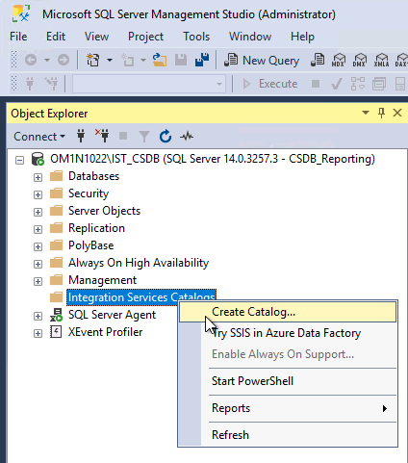Viewport: 408px width, 463px height.
Task: Select the Integration Services Catalogs tree item
Action: (x=141, y=297)
